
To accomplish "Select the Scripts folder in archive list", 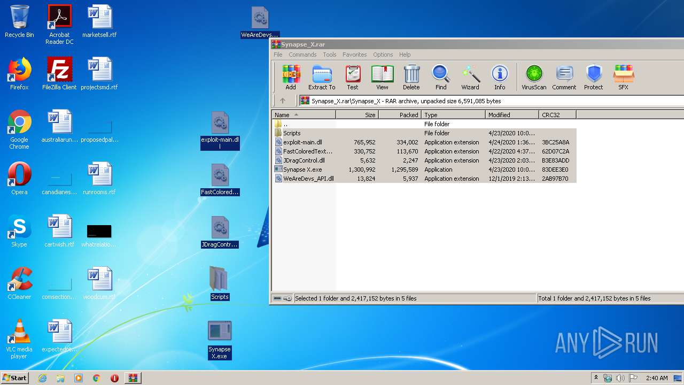I will coord(424,133).
